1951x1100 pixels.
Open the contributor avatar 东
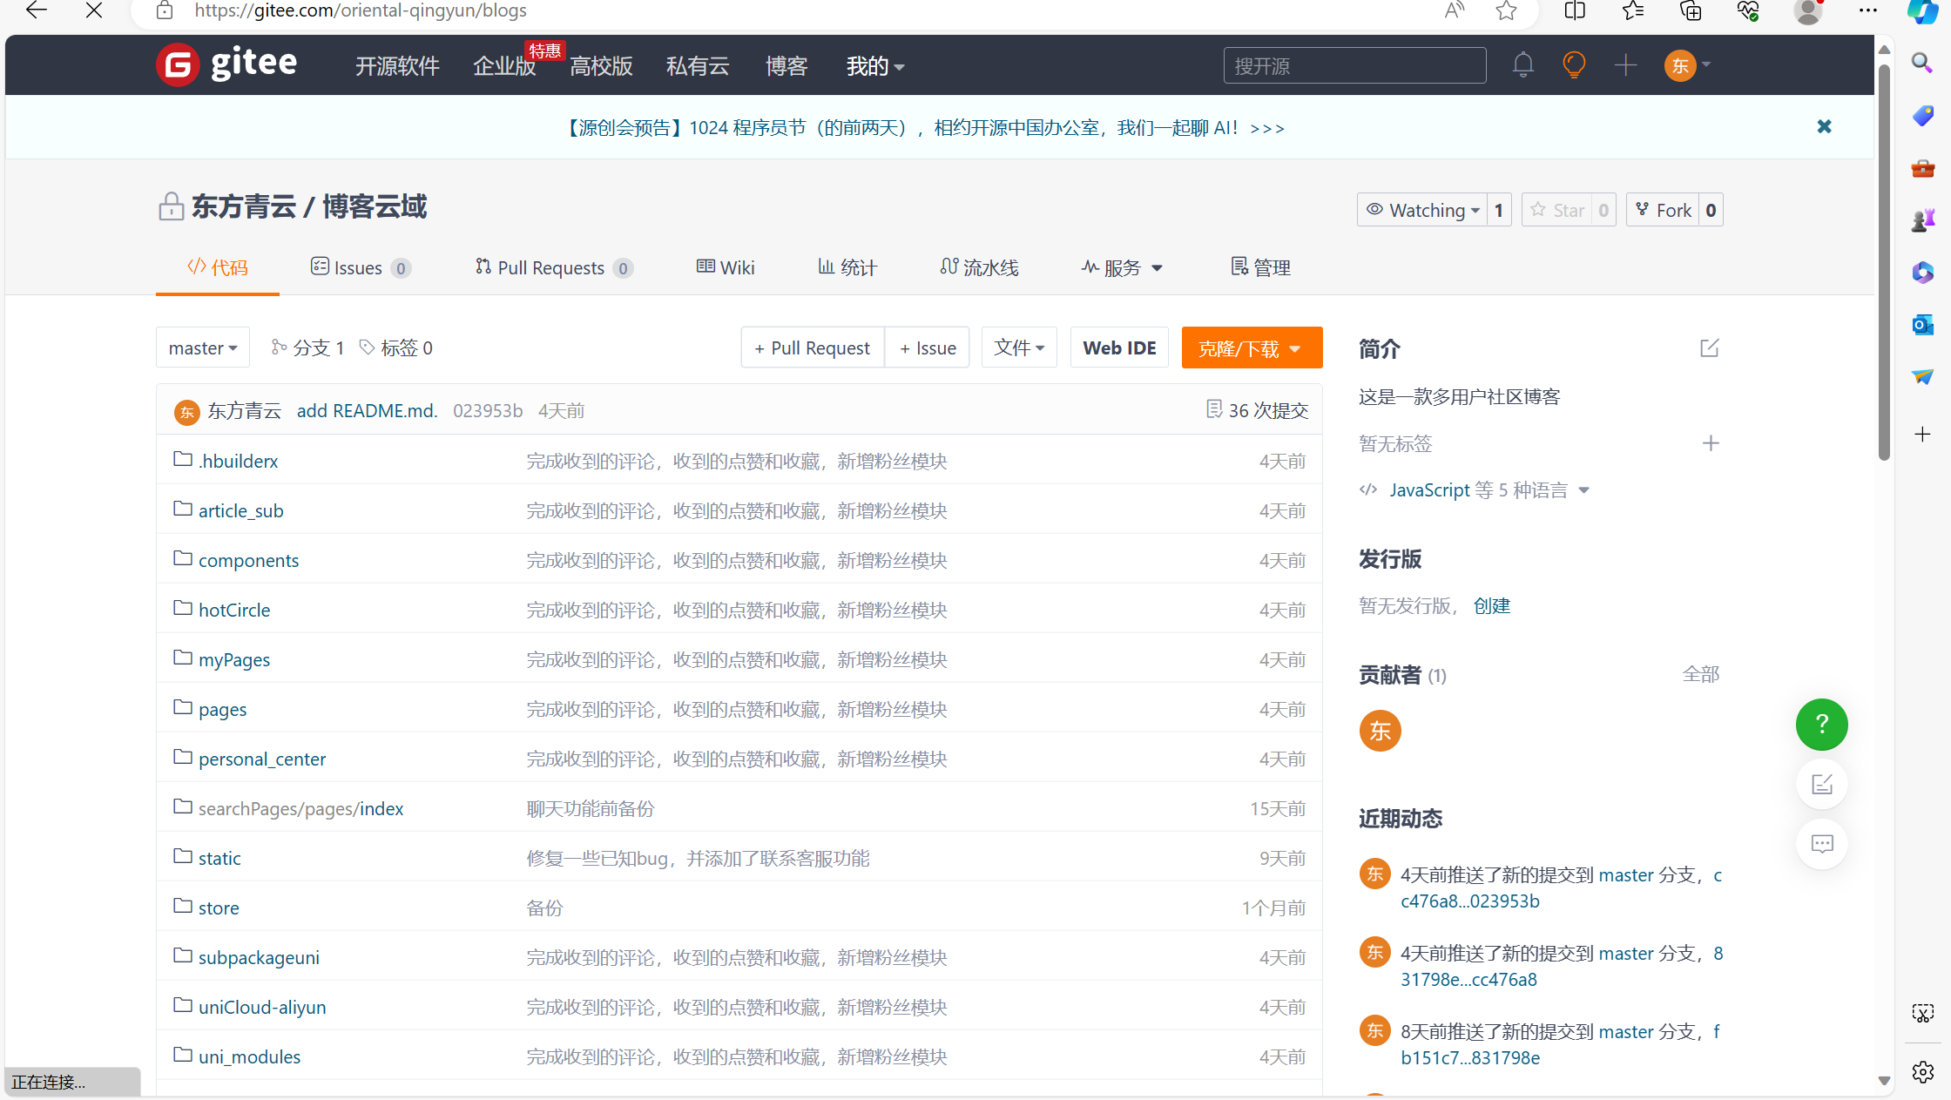(x=1380, y=731)
